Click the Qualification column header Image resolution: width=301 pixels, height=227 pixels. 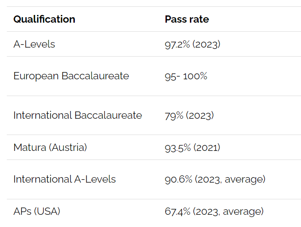44,19
